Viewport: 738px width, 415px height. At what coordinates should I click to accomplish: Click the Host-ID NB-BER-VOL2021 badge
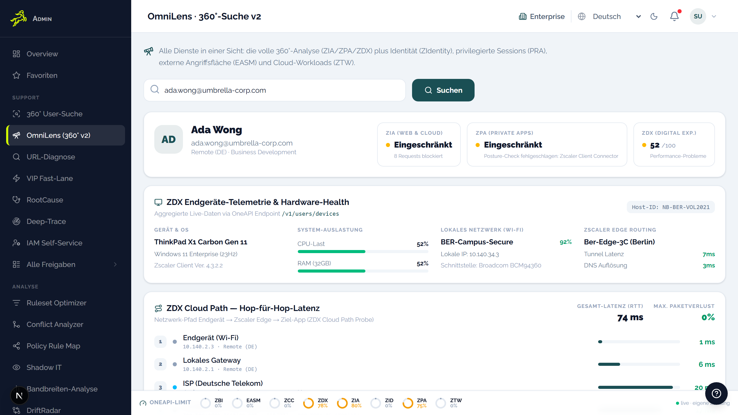[670, 207]
